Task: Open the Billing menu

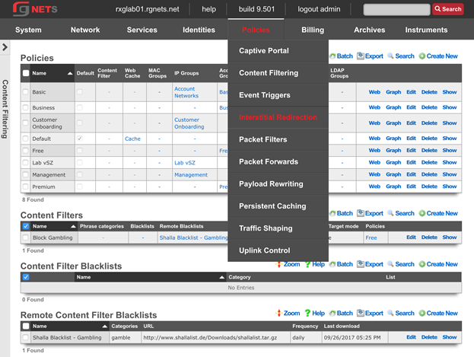Action: 313,30
